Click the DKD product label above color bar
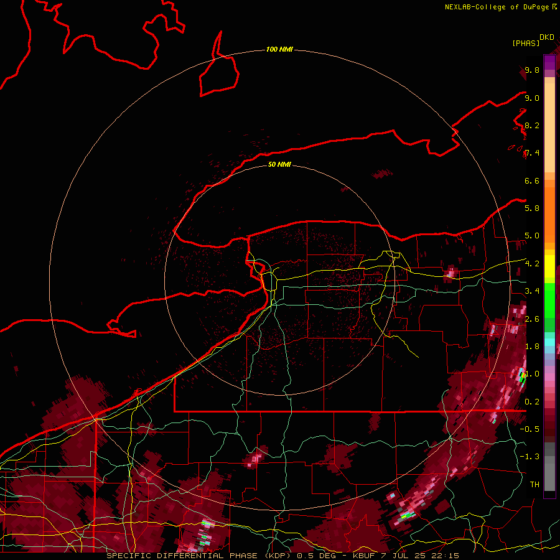 pos(546,37)
